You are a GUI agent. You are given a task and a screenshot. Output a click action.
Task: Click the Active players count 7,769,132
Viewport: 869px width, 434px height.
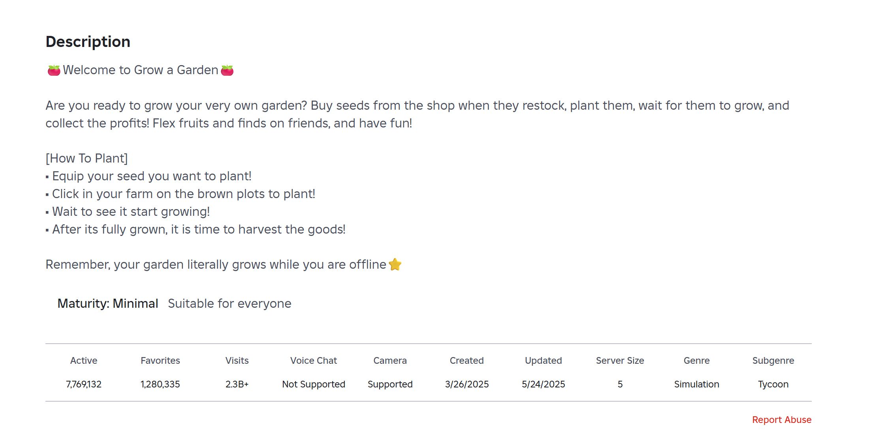pyautogui.click(x=84, y=384)
